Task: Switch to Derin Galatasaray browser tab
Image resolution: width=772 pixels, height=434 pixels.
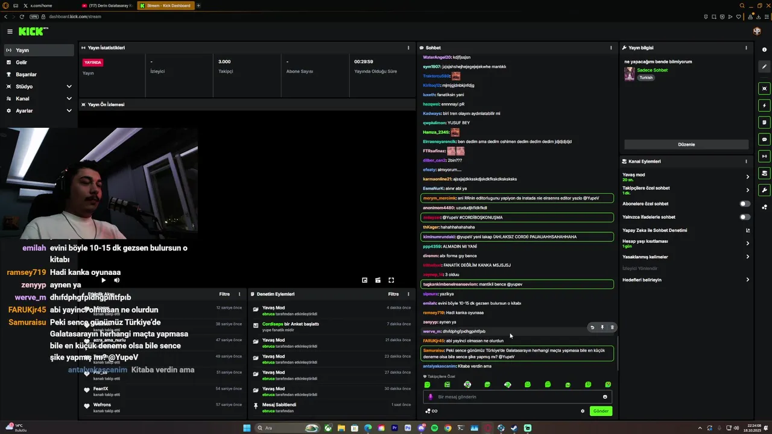Action: [107, 5]
